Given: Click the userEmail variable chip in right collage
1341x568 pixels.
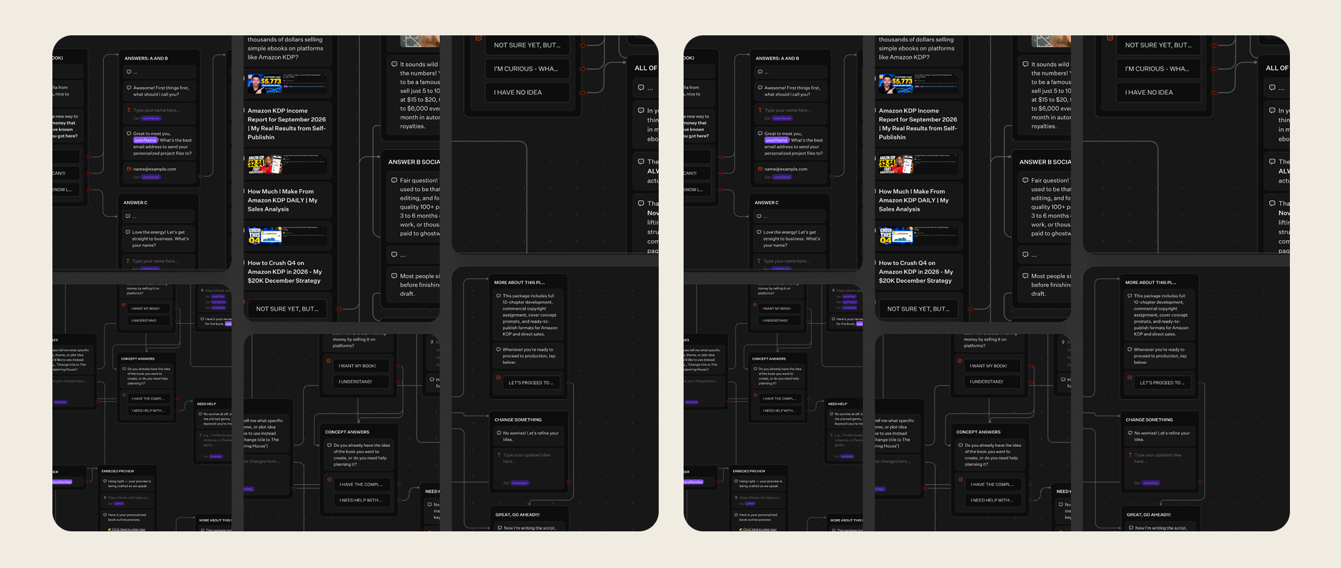Looking at the screenshot, I should pyautogui.click(x=782, y=177).
